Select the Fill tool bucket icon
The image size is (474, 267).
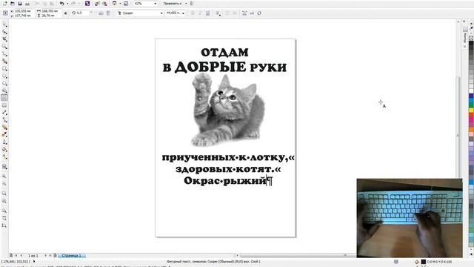(x=4, y=149)
